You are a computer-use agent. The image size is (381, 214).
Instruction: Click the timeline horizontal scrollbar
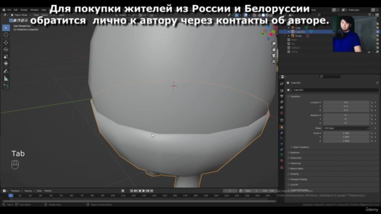click(139, 201)
